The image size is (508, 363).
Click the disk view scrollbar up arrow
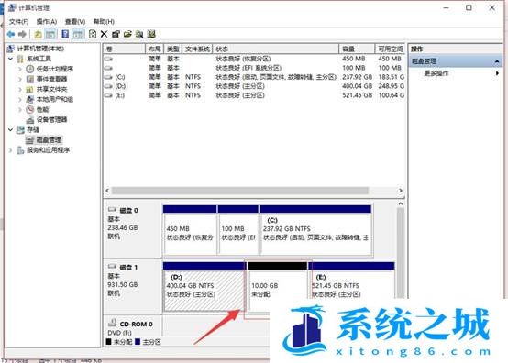click(x=401, y=203)
